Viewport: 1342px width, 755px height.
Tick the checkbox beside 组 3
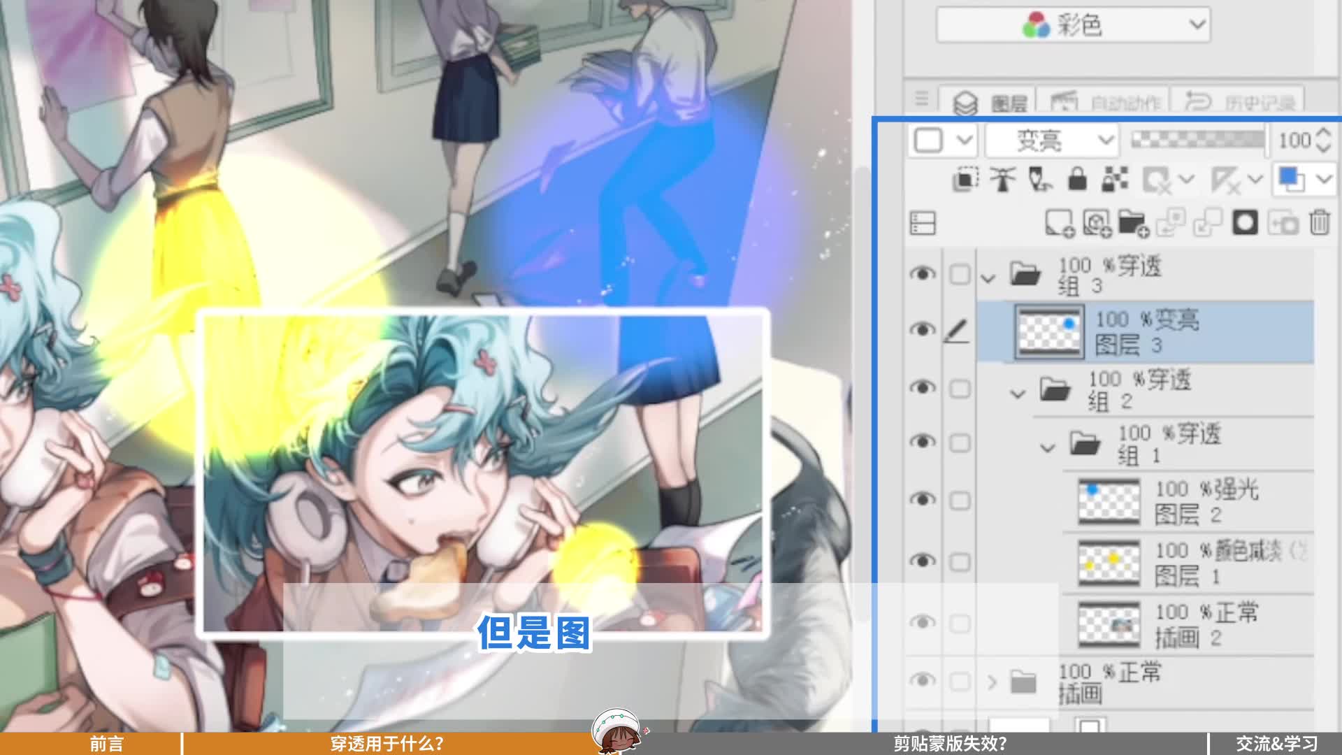click(960, 275)
